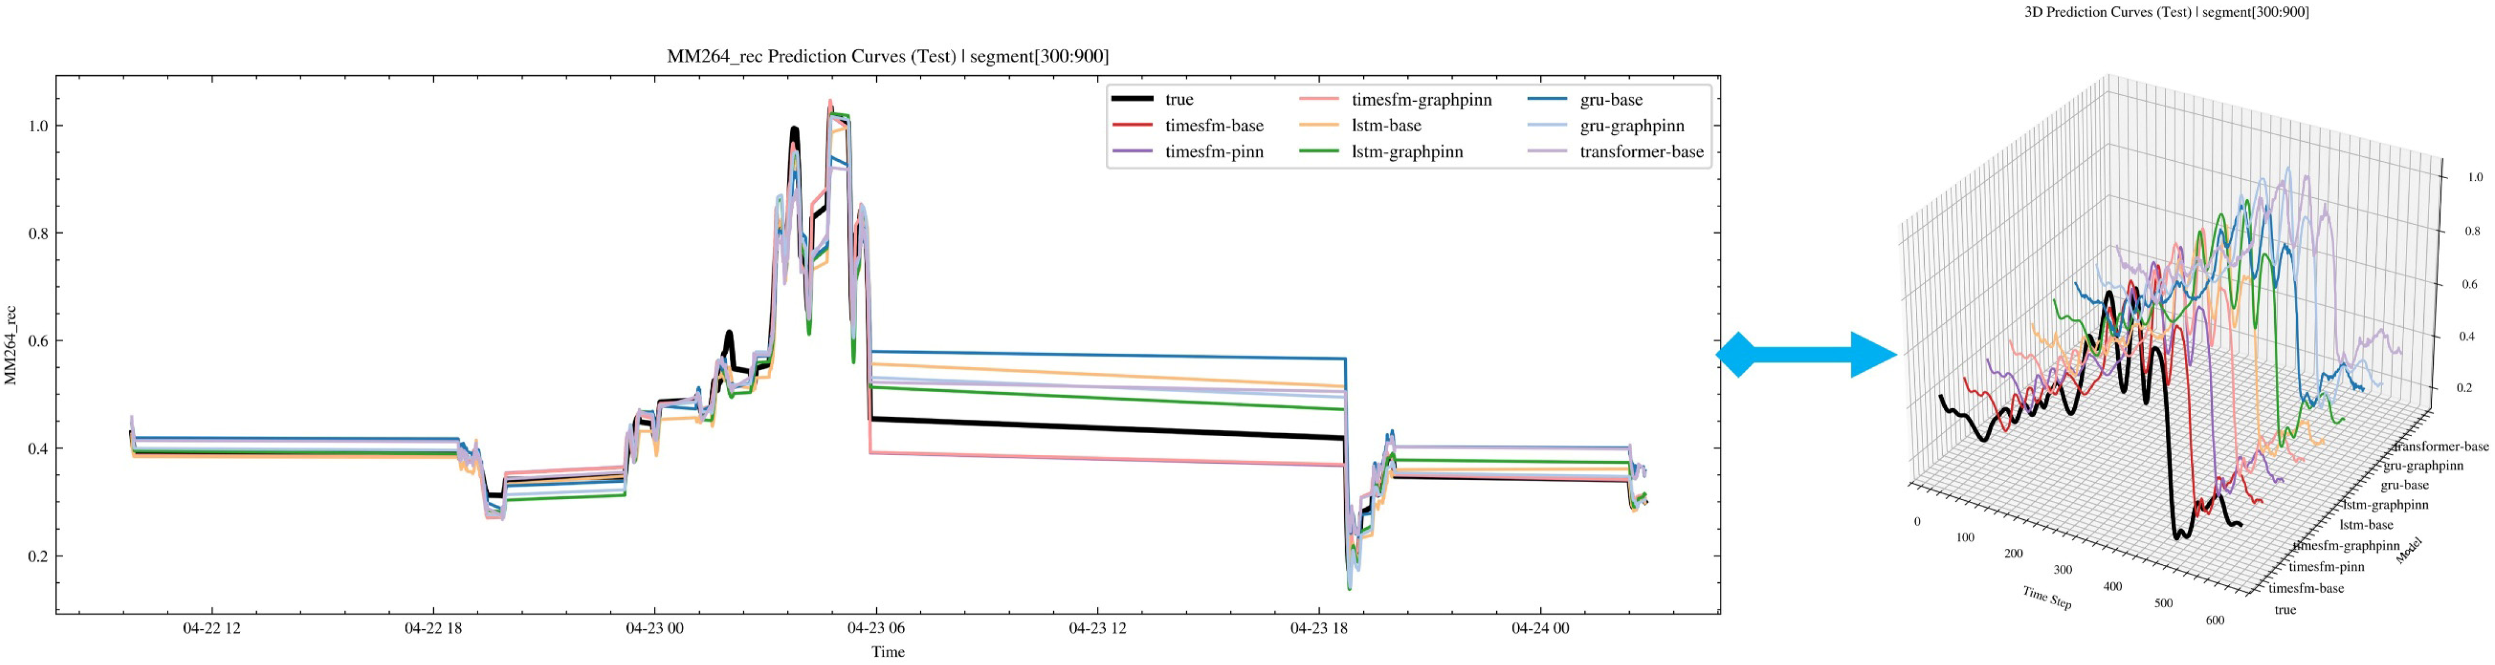
Task: Click the green lstm-graphpinn legend line sample
Action: [x=1319, y=152]
